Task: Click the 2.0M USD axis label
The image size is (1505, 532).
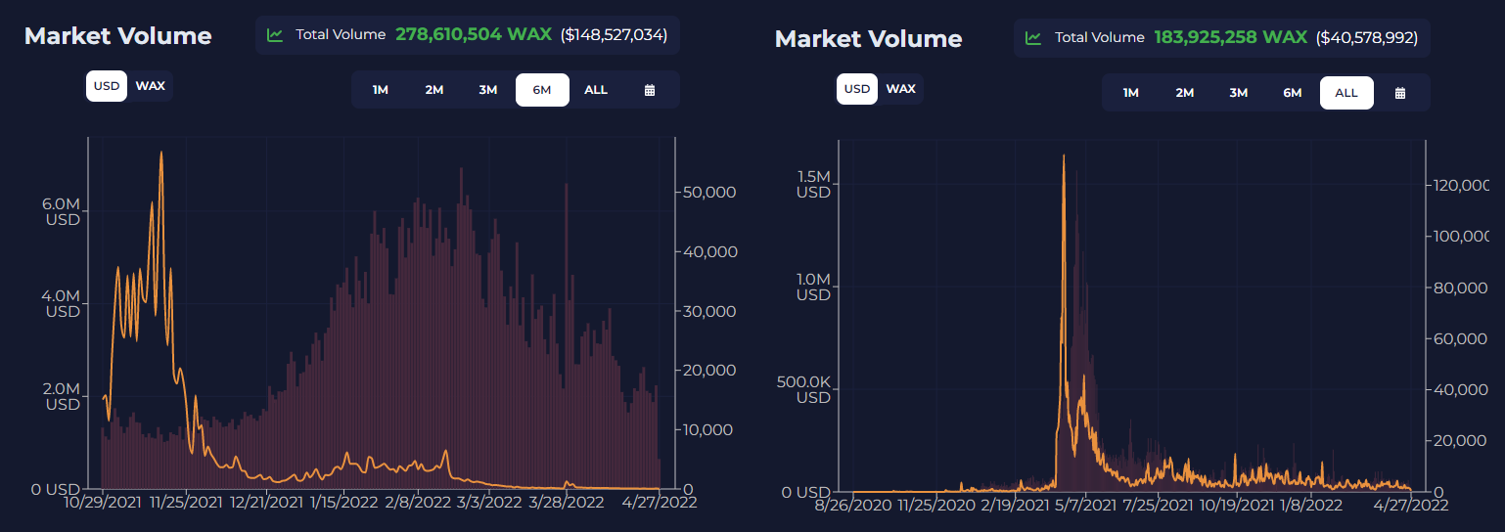Action: coord(61,396)
